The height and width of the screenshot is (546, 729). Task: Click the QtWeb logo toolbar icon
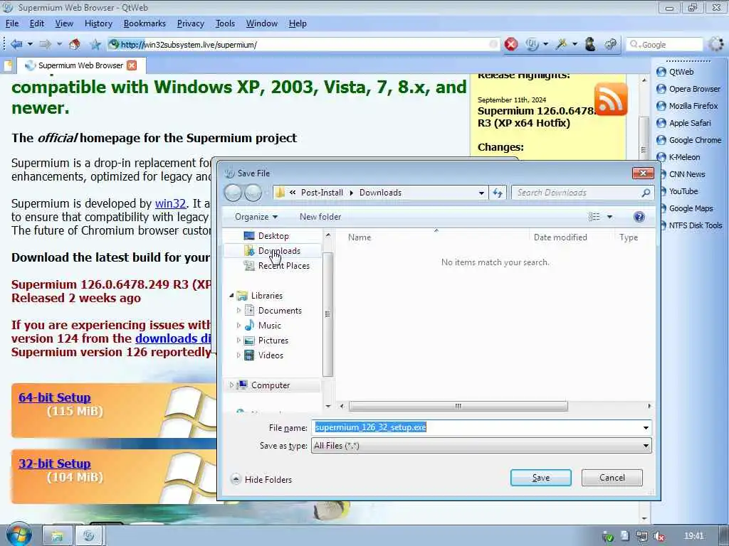(532, 44)
